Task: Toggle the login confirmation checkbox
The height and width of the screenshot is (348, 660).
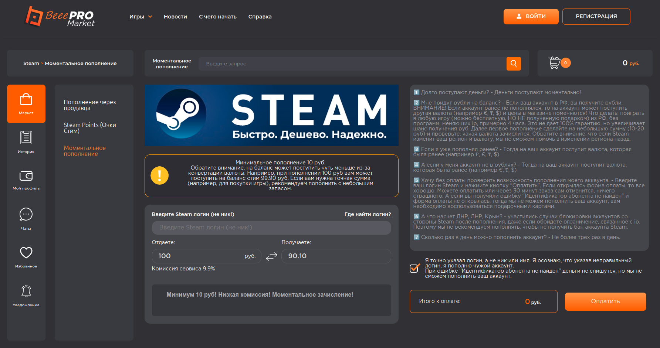Action: pos(414,268)
